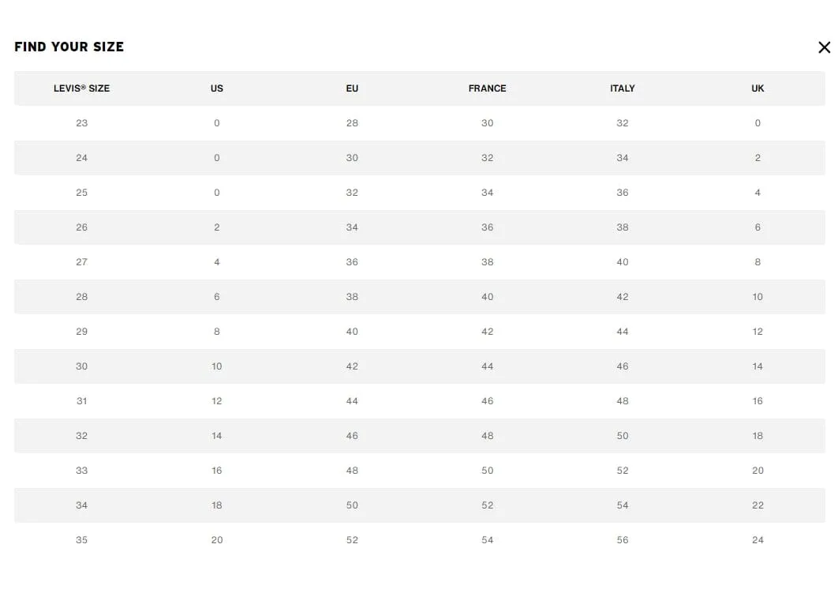Click the LEVIS® SIZE column header
Image resolution: width=838 pixels, height=593 pixels.
(x=82, y=88)
